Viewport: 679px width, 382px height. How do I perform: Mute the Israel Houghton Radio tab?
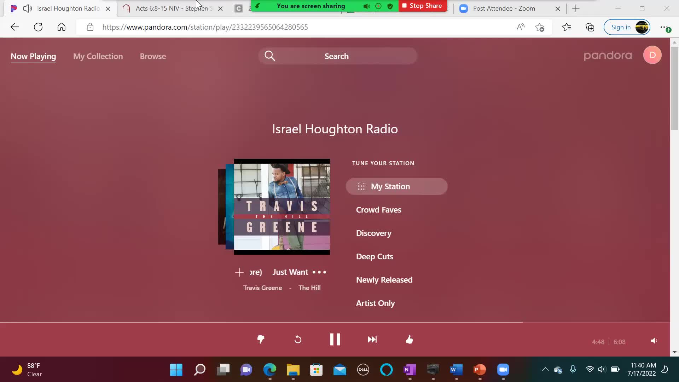tap(28, 8)
